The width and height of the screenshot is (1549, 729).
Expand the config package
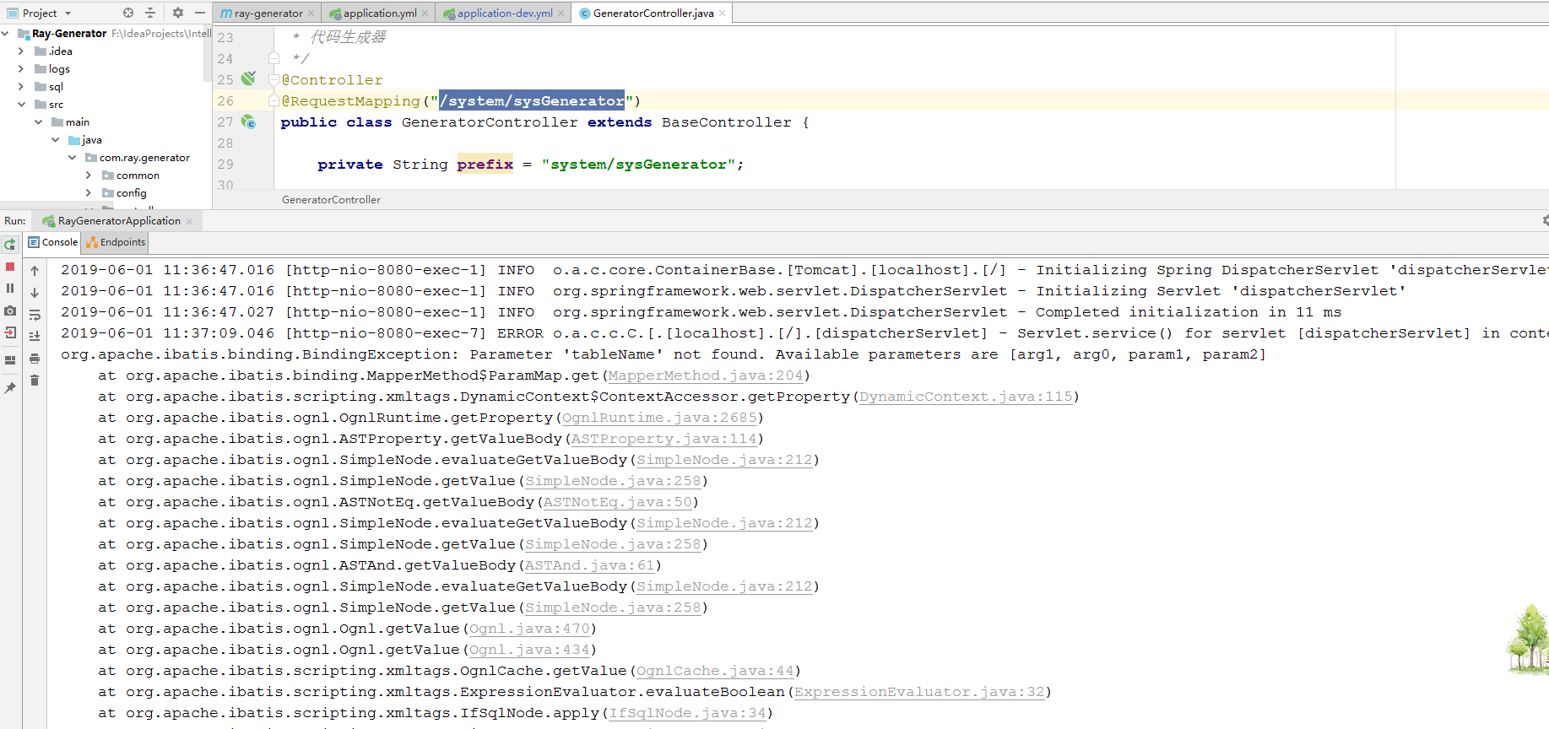click(x=89, y=193)
